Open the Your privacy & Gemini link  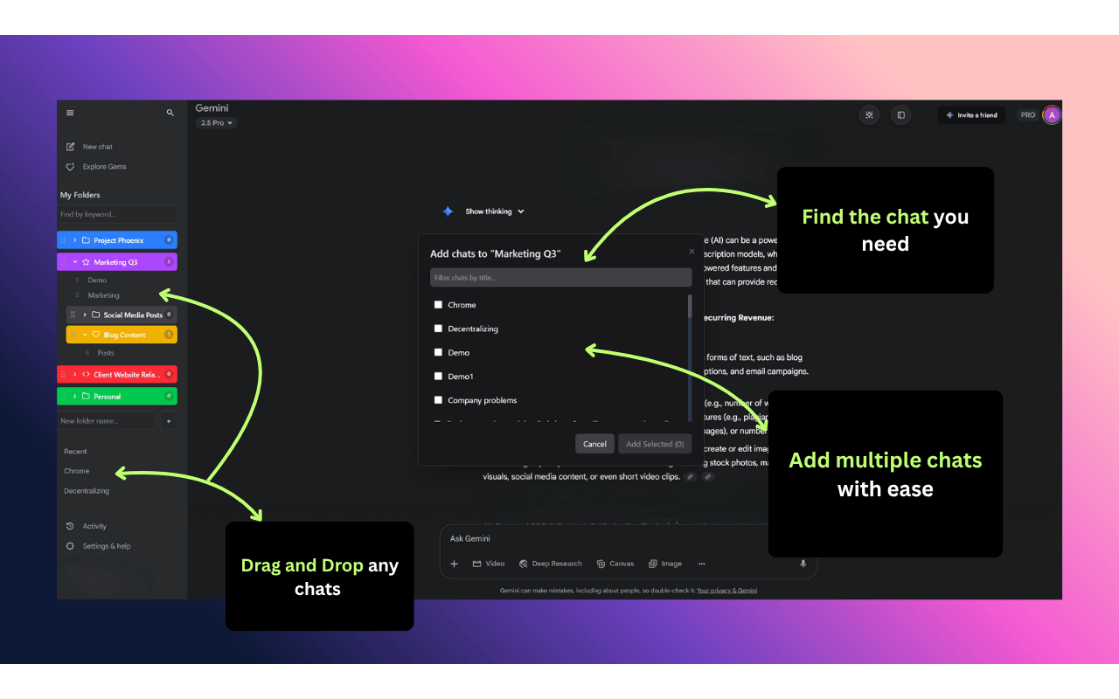coord(727,591)
